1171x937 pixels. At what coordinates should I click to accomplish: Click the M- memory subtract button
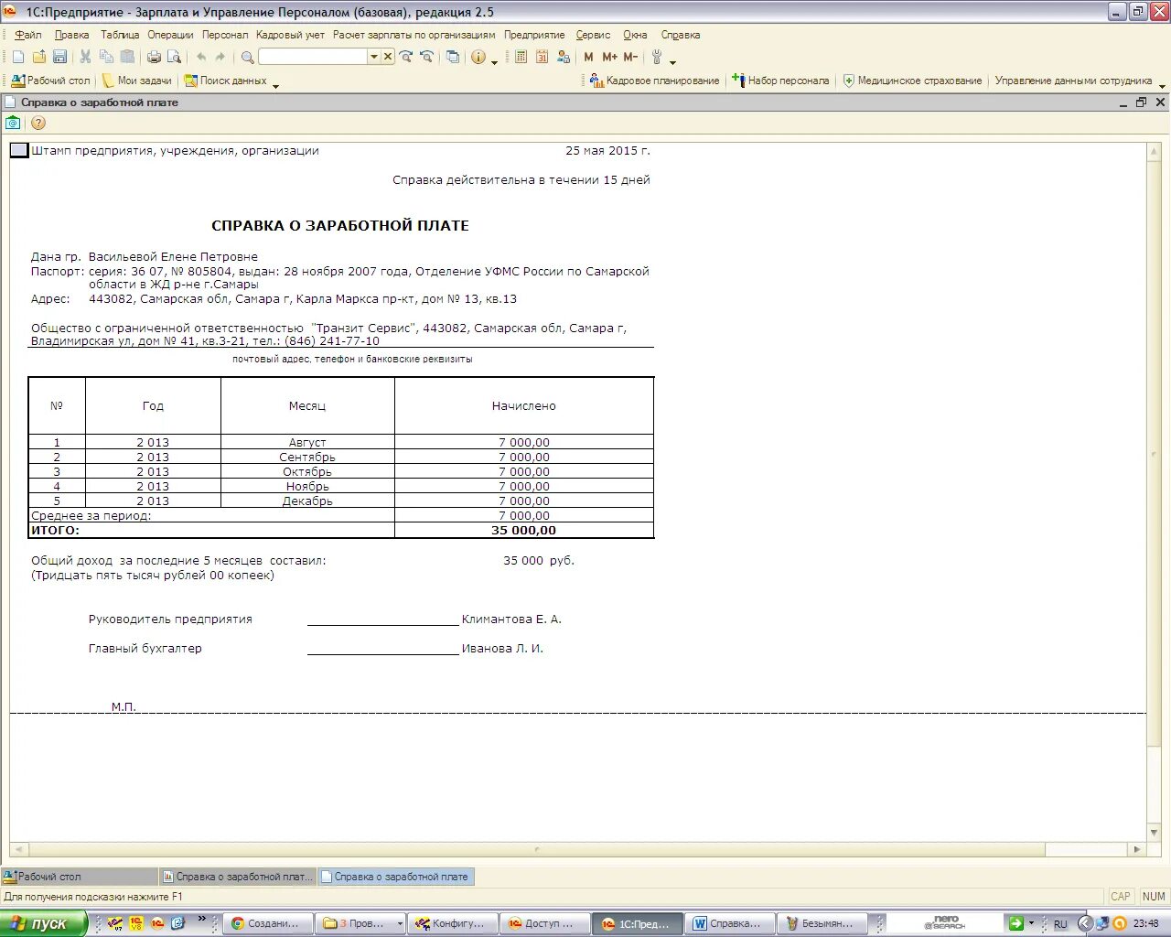[630, 57]
